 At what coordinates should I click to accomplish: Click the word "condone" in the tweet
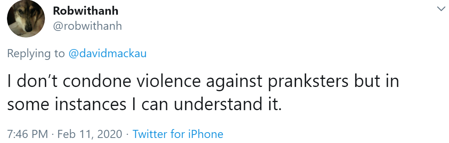[x=100, y=81]
